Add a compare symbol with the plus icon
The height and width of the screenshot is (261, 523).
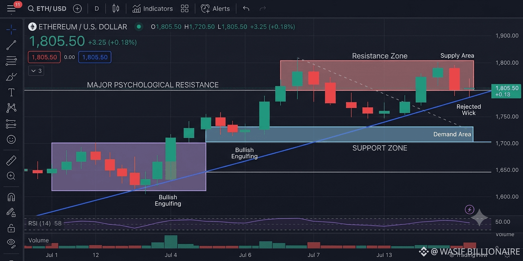coord(77,8)
